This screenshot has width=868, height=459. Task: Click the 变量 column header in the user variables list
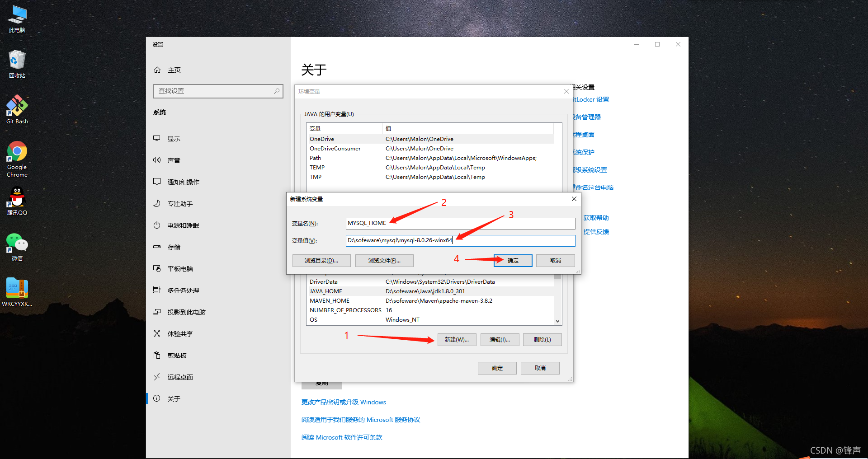[x=344, y=129]
